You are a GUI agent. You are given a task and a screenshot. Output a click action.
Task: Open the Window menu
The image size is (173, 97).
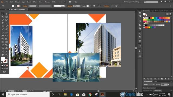[48, 2]
